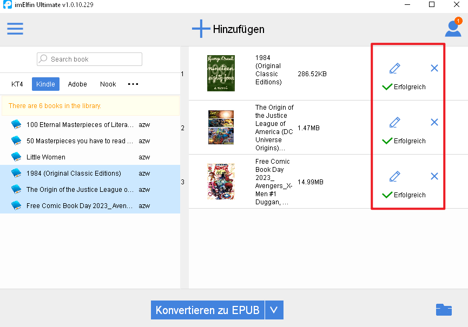Click Free Comic Book Day 2023 title
The height and width of the screenshot is (327, 468).
click(x=274, y=182)
